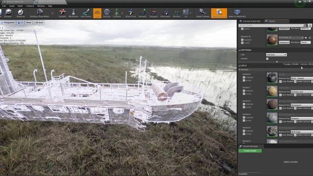313x176 pixels.
Task: Toggle Highlight checkbox for Element 19
Action: coord(243,40)
